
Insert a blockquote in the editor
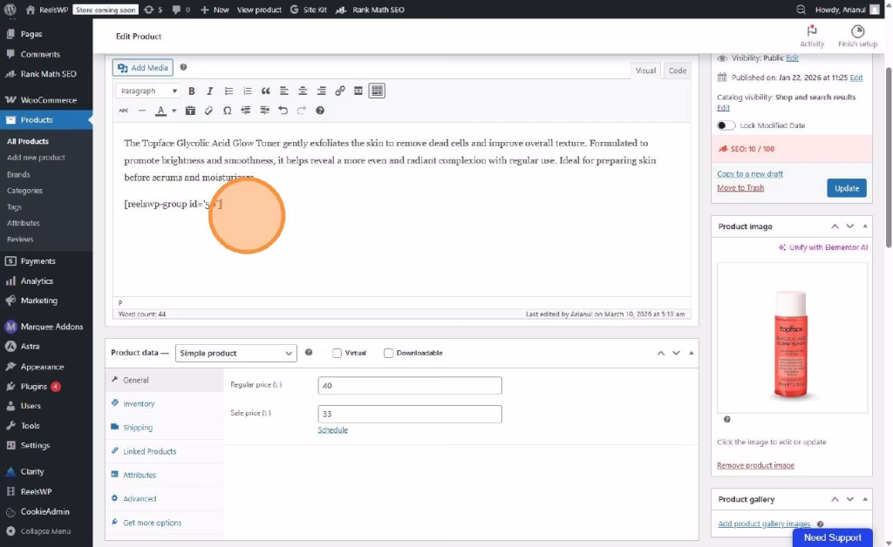(266, 91)
